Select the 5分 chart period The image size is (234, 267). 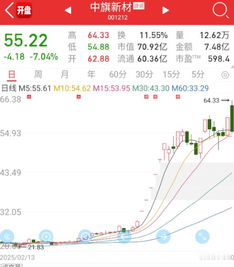pyautogui.click(x=198, y=74)
